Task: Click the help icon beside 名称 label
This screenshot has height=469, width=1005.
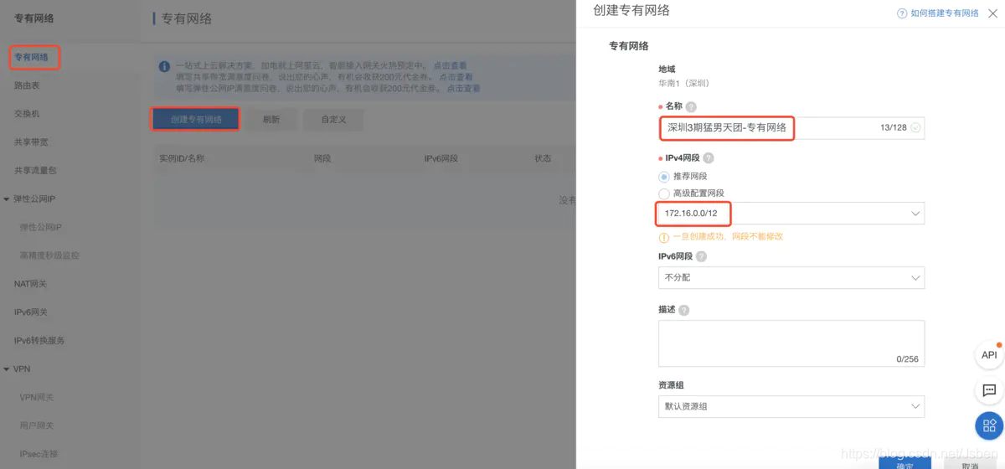Action: [x=691, y=106]
